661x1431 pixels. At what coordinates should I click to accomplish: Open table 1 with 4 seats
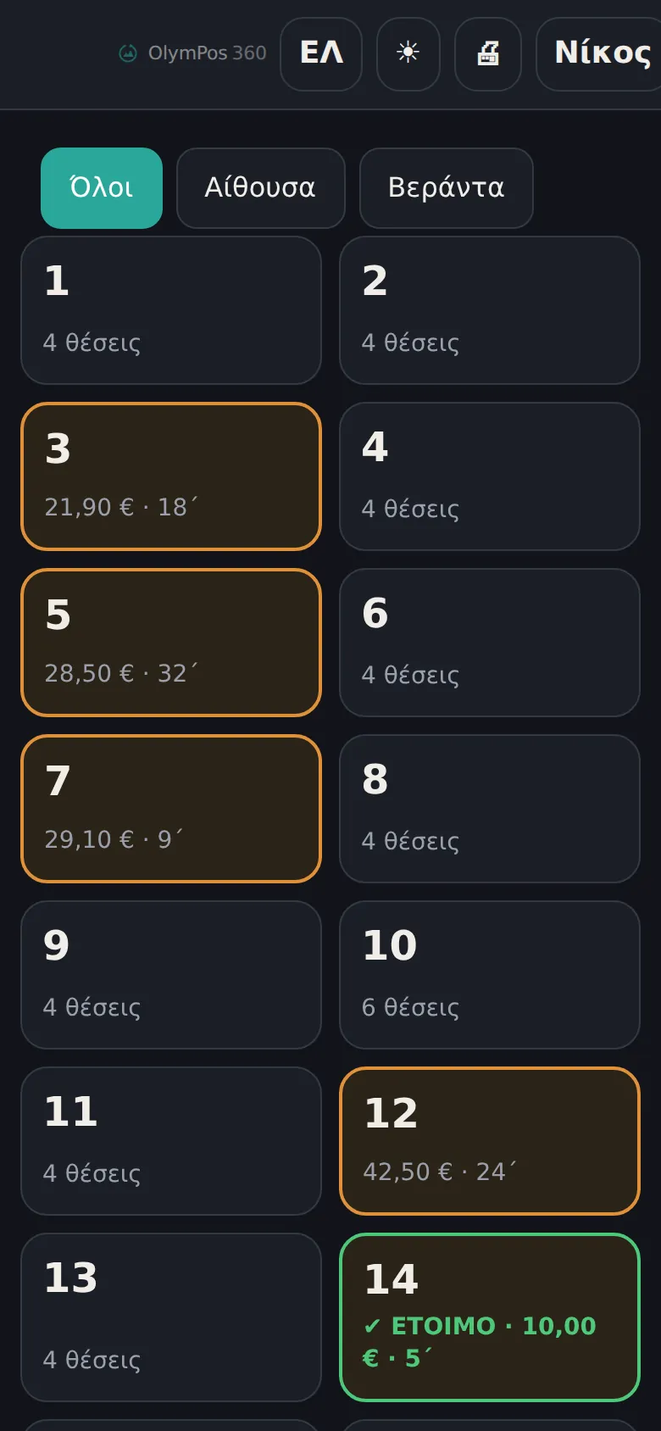click(171, 310)
